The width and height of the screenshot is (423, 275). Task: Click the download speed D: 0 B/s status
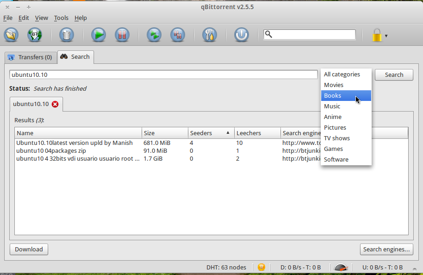coord(301,268)
